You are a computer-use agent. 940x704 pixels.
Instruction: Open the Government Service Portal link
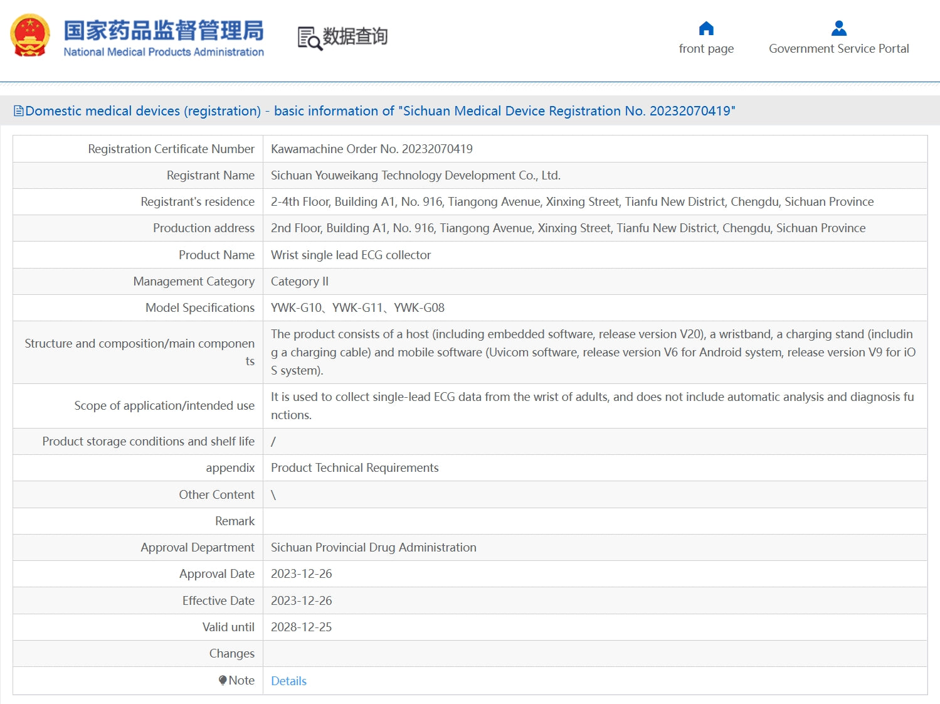pos(838,49)
